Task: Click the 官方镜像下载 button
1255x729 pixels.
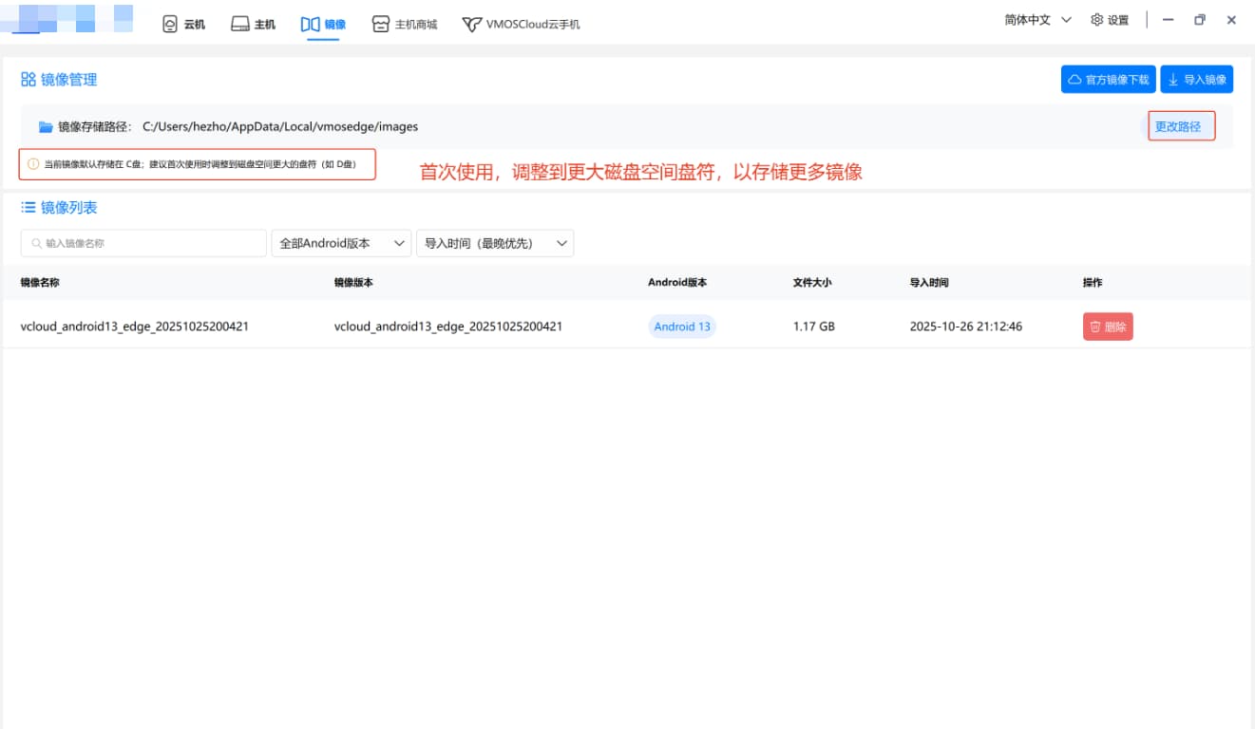Action: pyautogui.click(x=1109, y=79)
